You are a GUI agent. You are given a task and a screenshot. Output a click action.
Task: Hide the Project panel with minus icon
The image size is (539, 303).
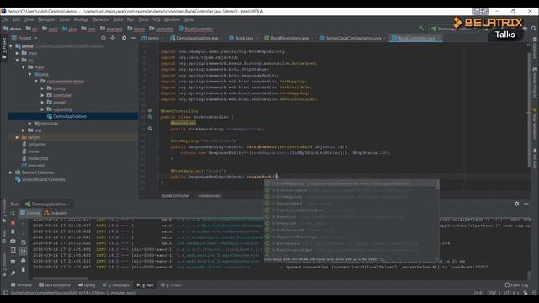(133, 38)
